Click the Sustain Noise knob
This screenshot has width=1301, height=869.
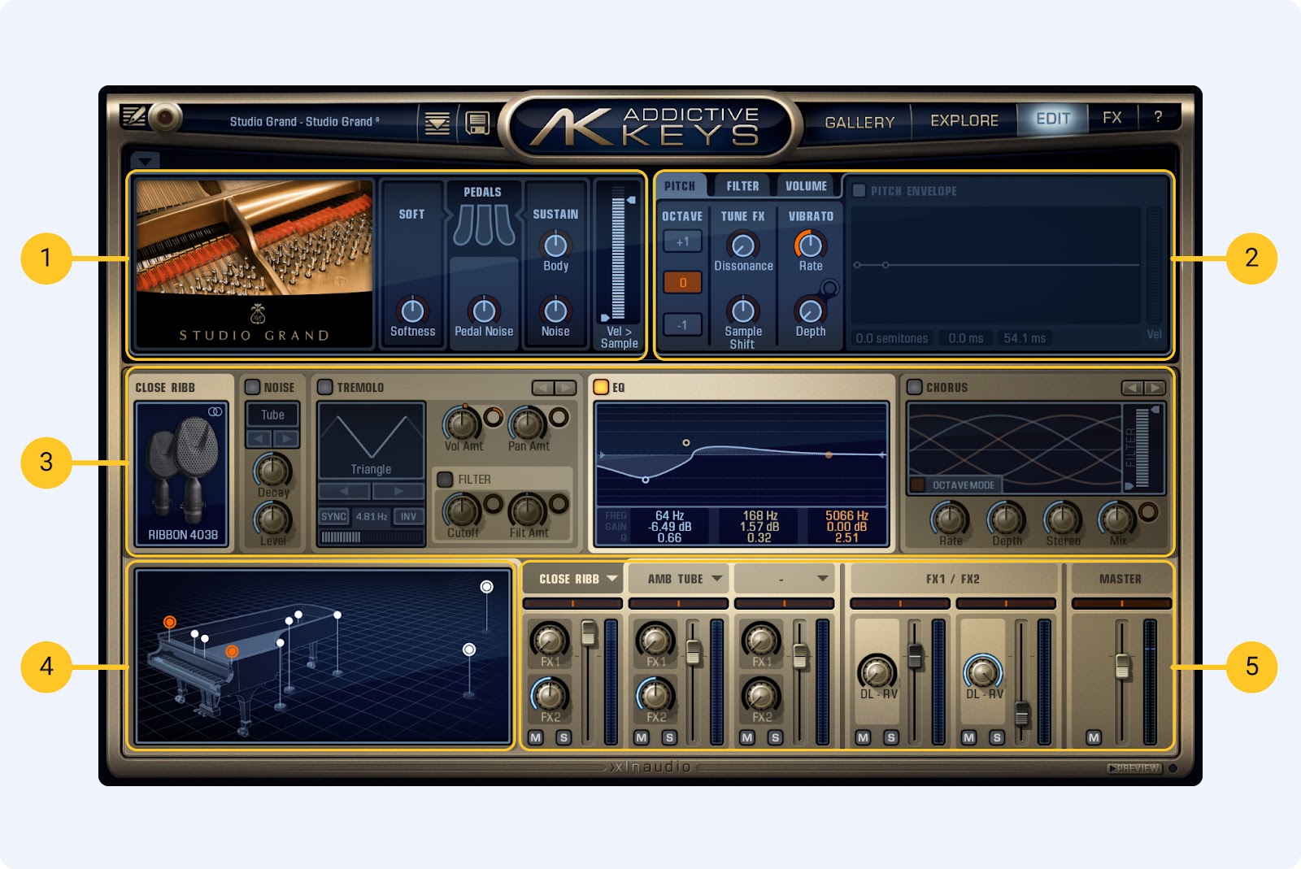555,310
